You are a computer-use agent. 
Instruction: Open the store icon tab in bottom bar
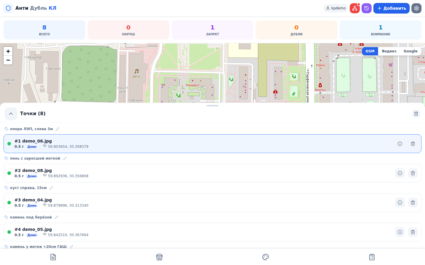(159, 257)
